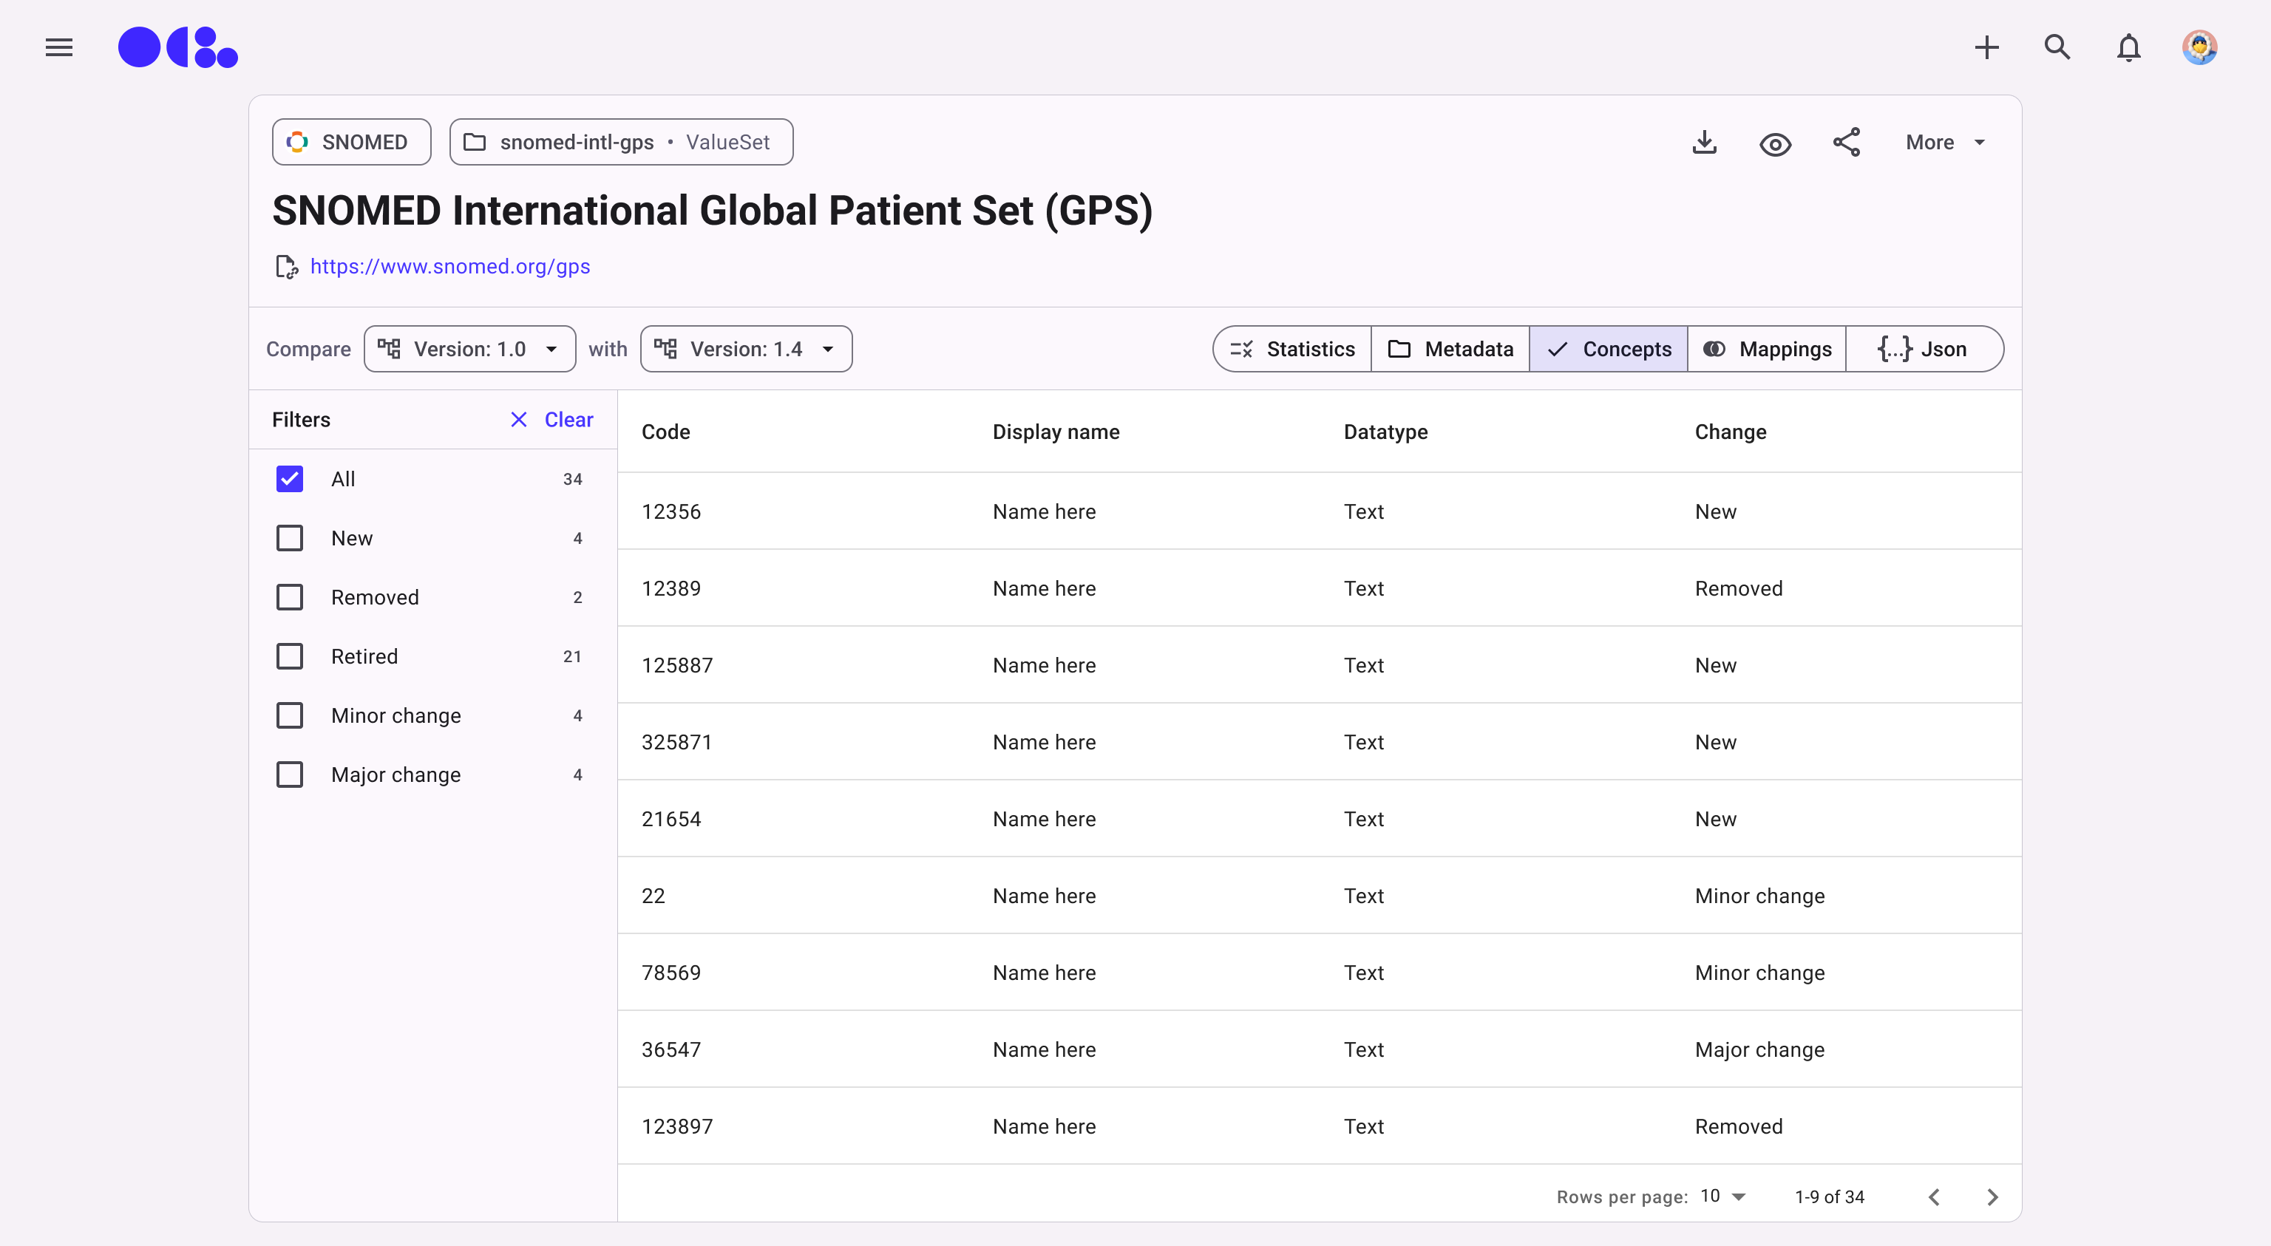Screen dimensions: 2271x1246
Task: Open the Version 1.4 dropdown
Action: [746, 349]
